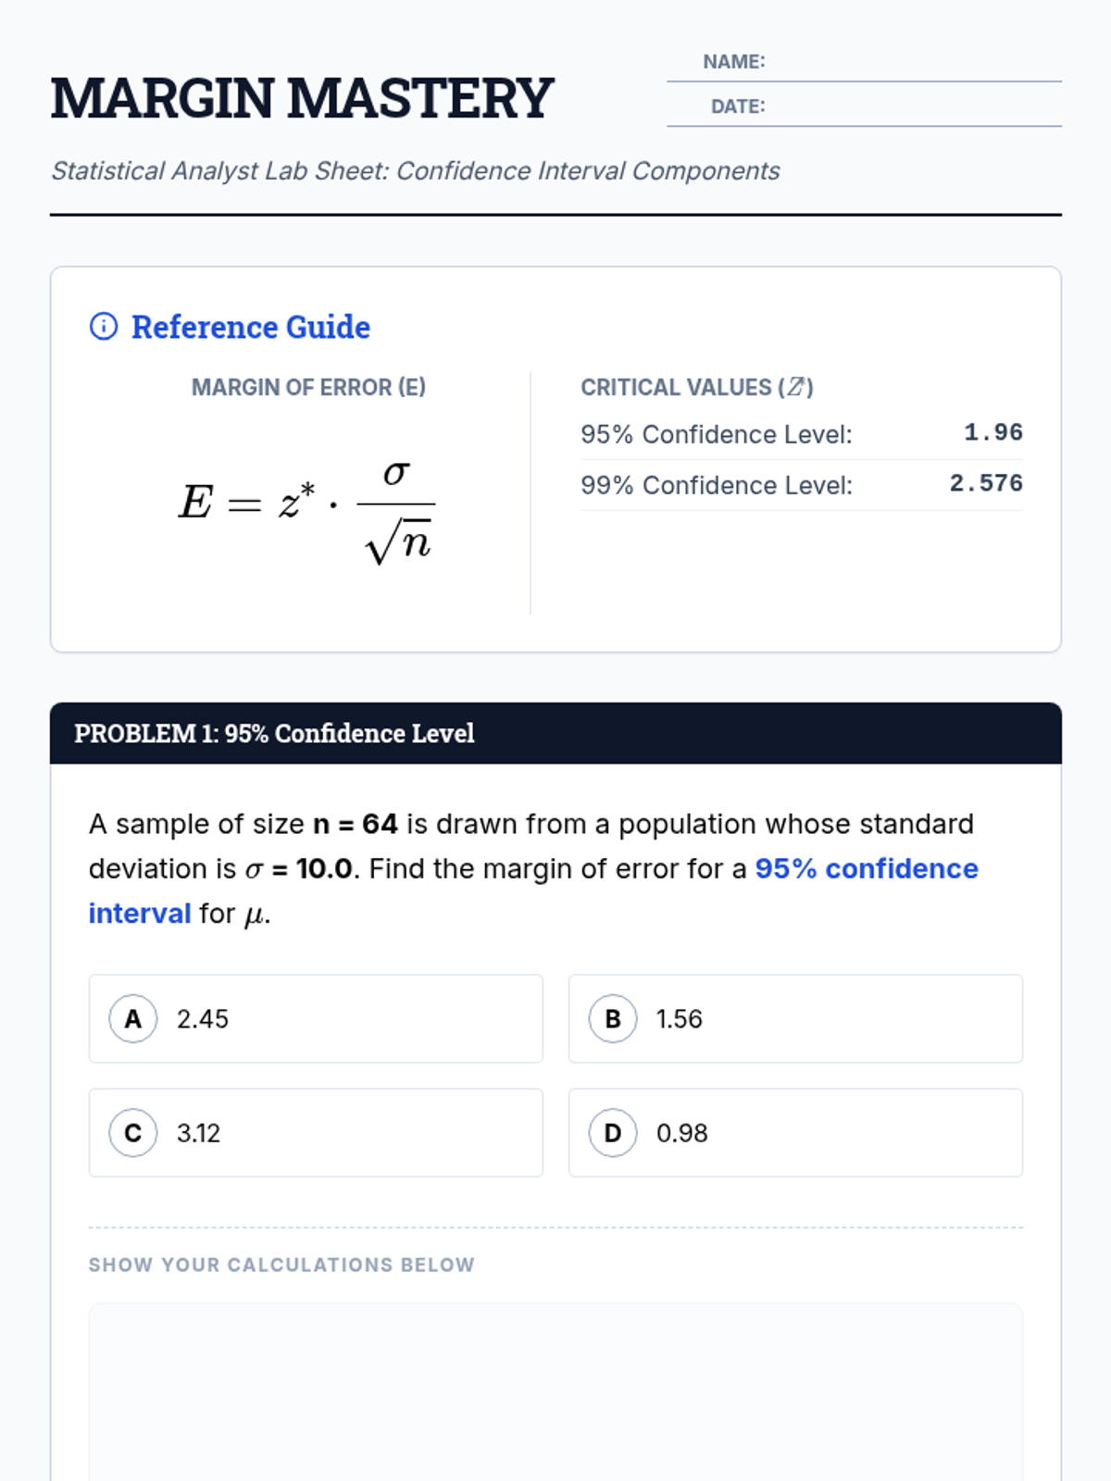Click the z-star symbol in Critical Values
1111x1481 pixels.
(x=796, y=387)
